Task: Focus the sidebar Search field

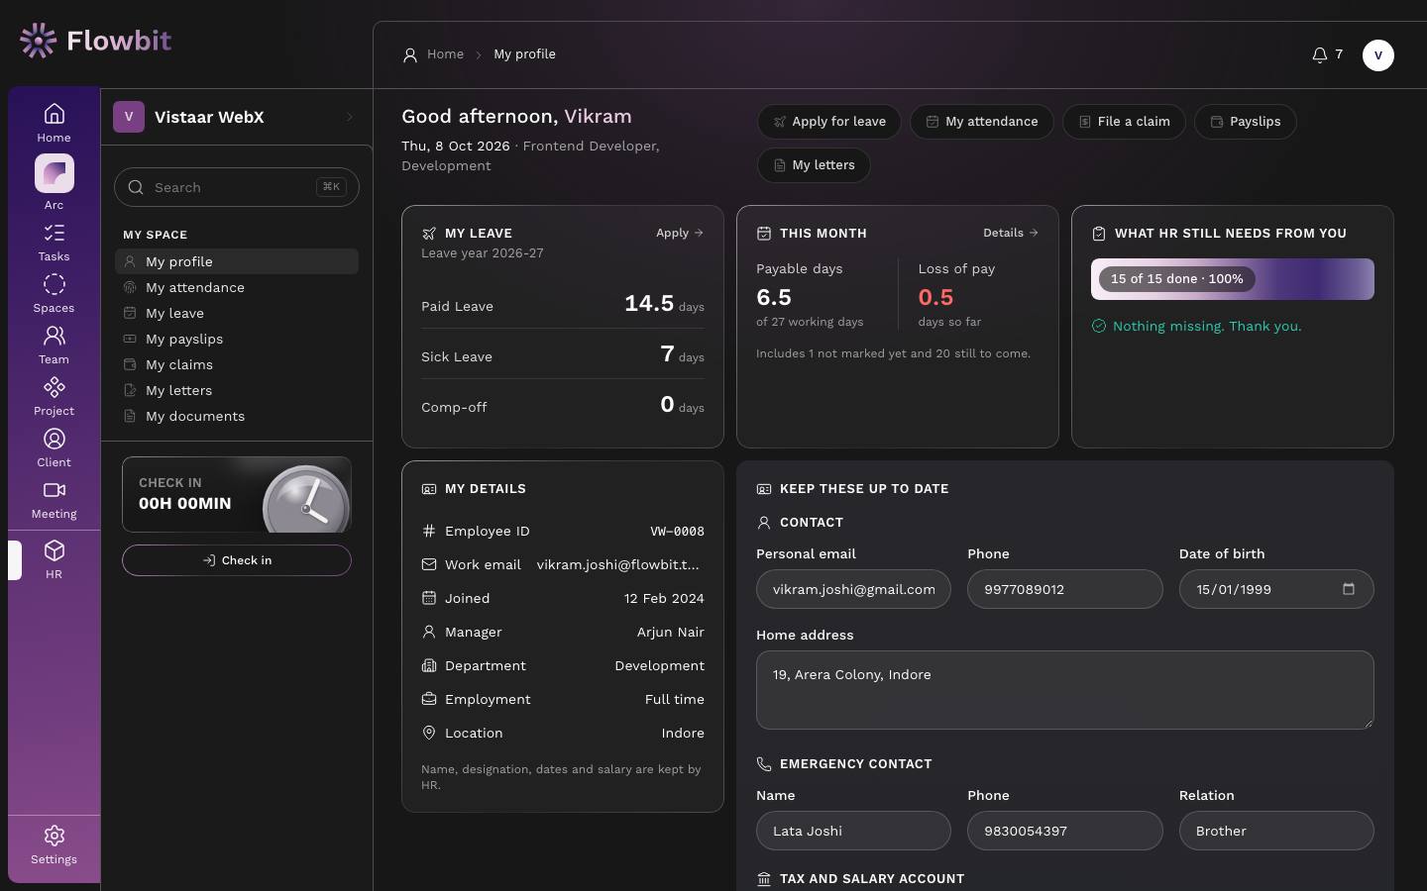Action: 237,187
